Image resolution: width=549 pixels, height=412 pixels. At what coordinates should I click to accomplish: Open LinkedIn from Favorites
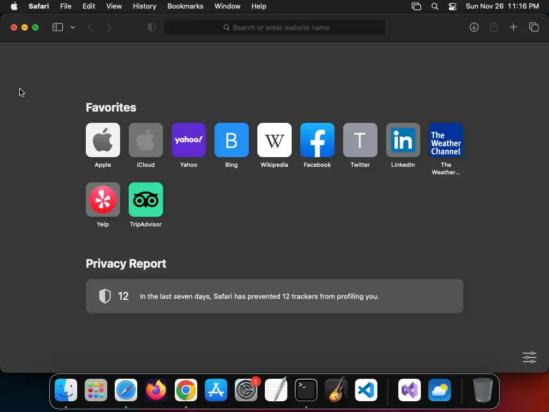pyautogui.click(x=403, y=140)
